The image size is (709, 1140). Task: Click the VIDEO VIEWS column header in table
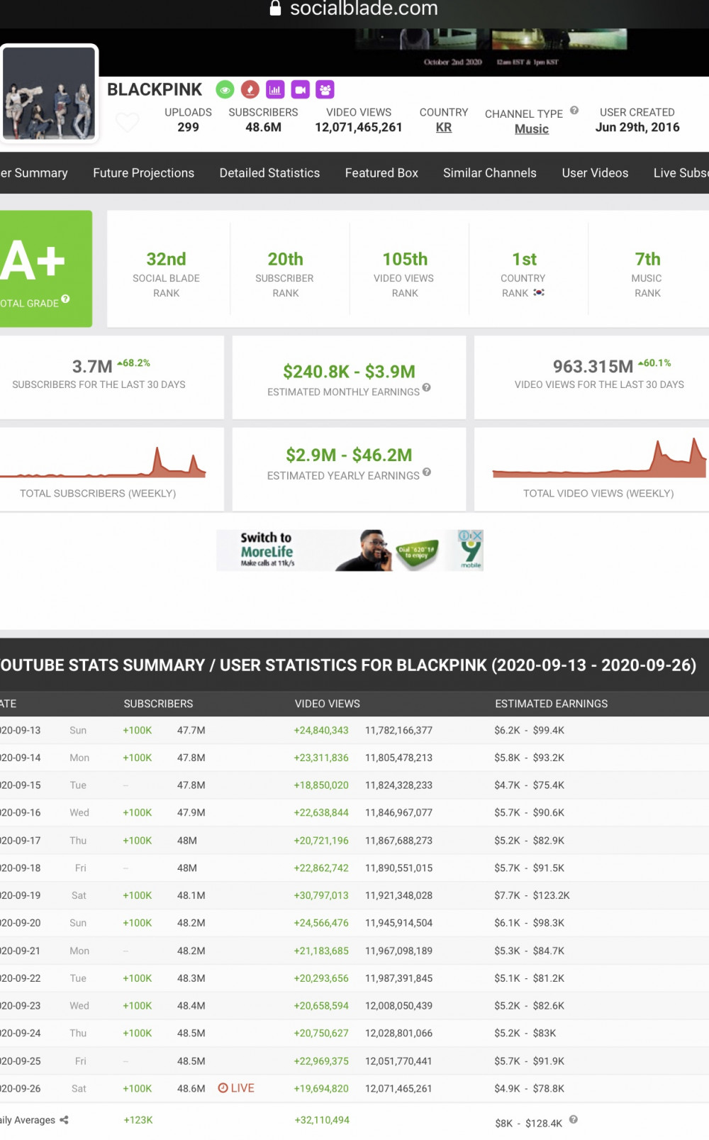click(x=328, y=704)
